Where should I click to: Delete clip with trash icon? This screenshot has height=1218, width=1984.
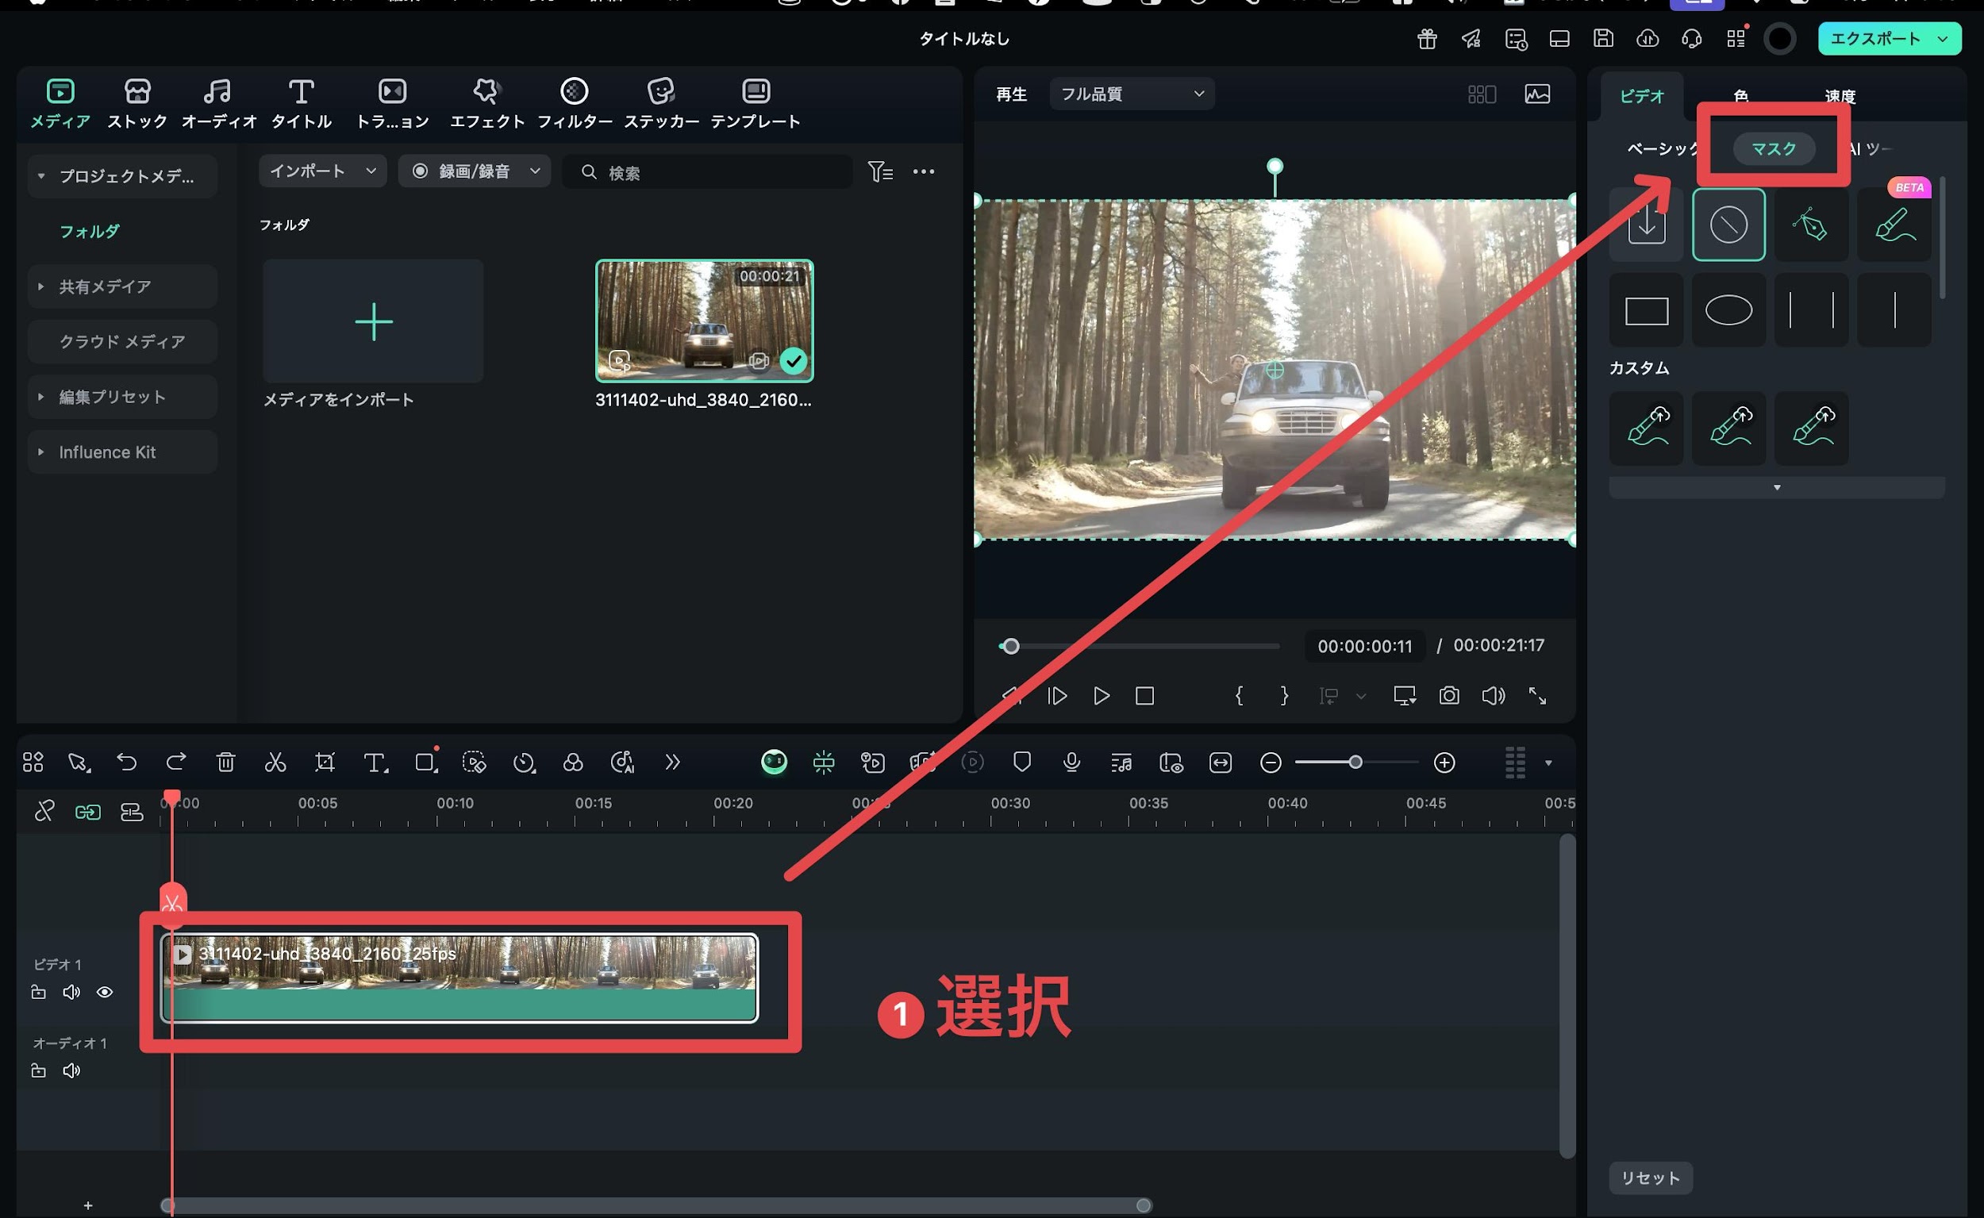point(225,762)
